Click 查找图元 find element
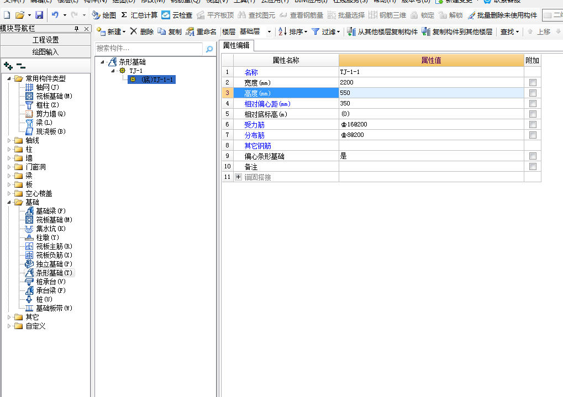Viewport: 563px width, 397px height. (257, 15)
